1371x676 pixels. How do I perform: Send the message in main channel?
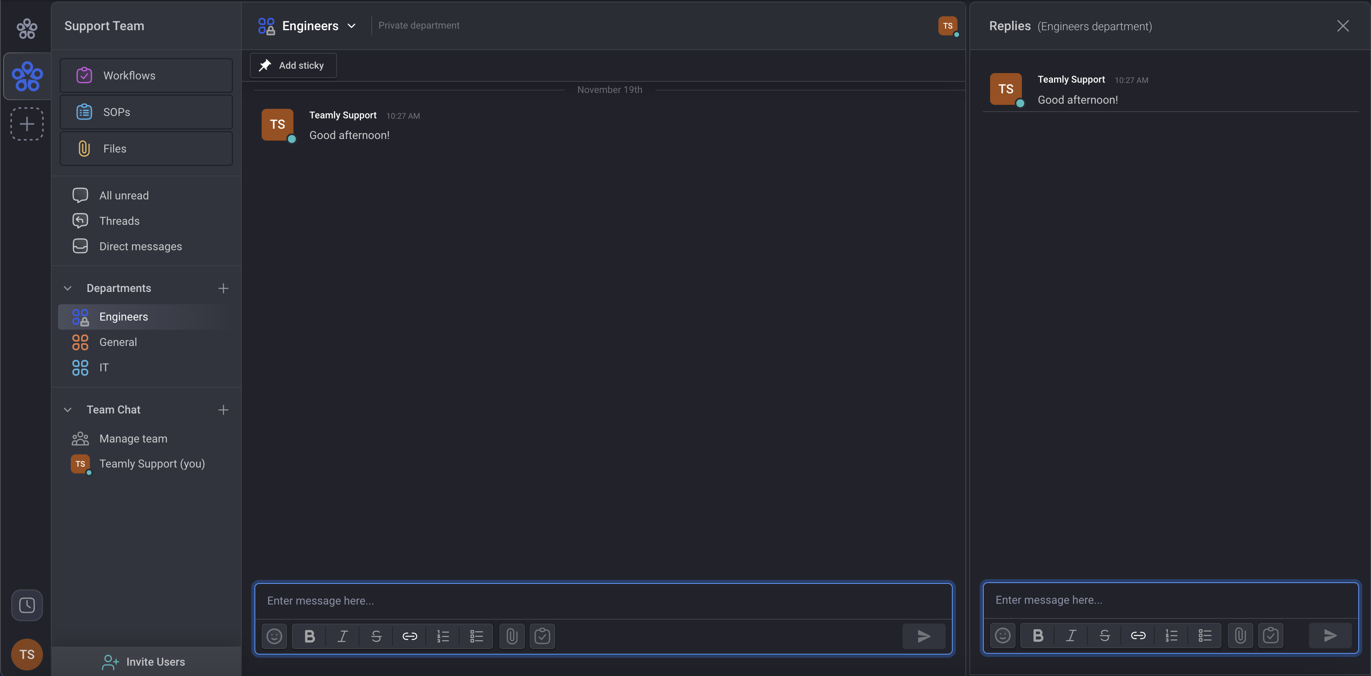tap(923, 636)
